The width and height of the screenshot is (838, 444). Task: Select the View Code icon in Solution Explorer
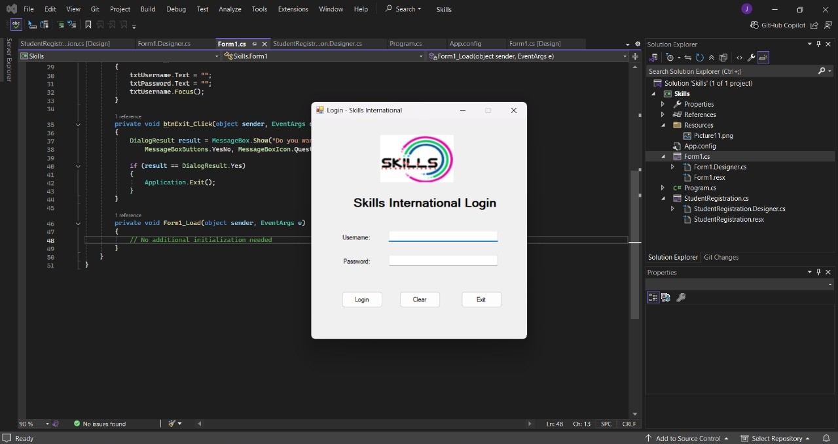tap(740, 58)
